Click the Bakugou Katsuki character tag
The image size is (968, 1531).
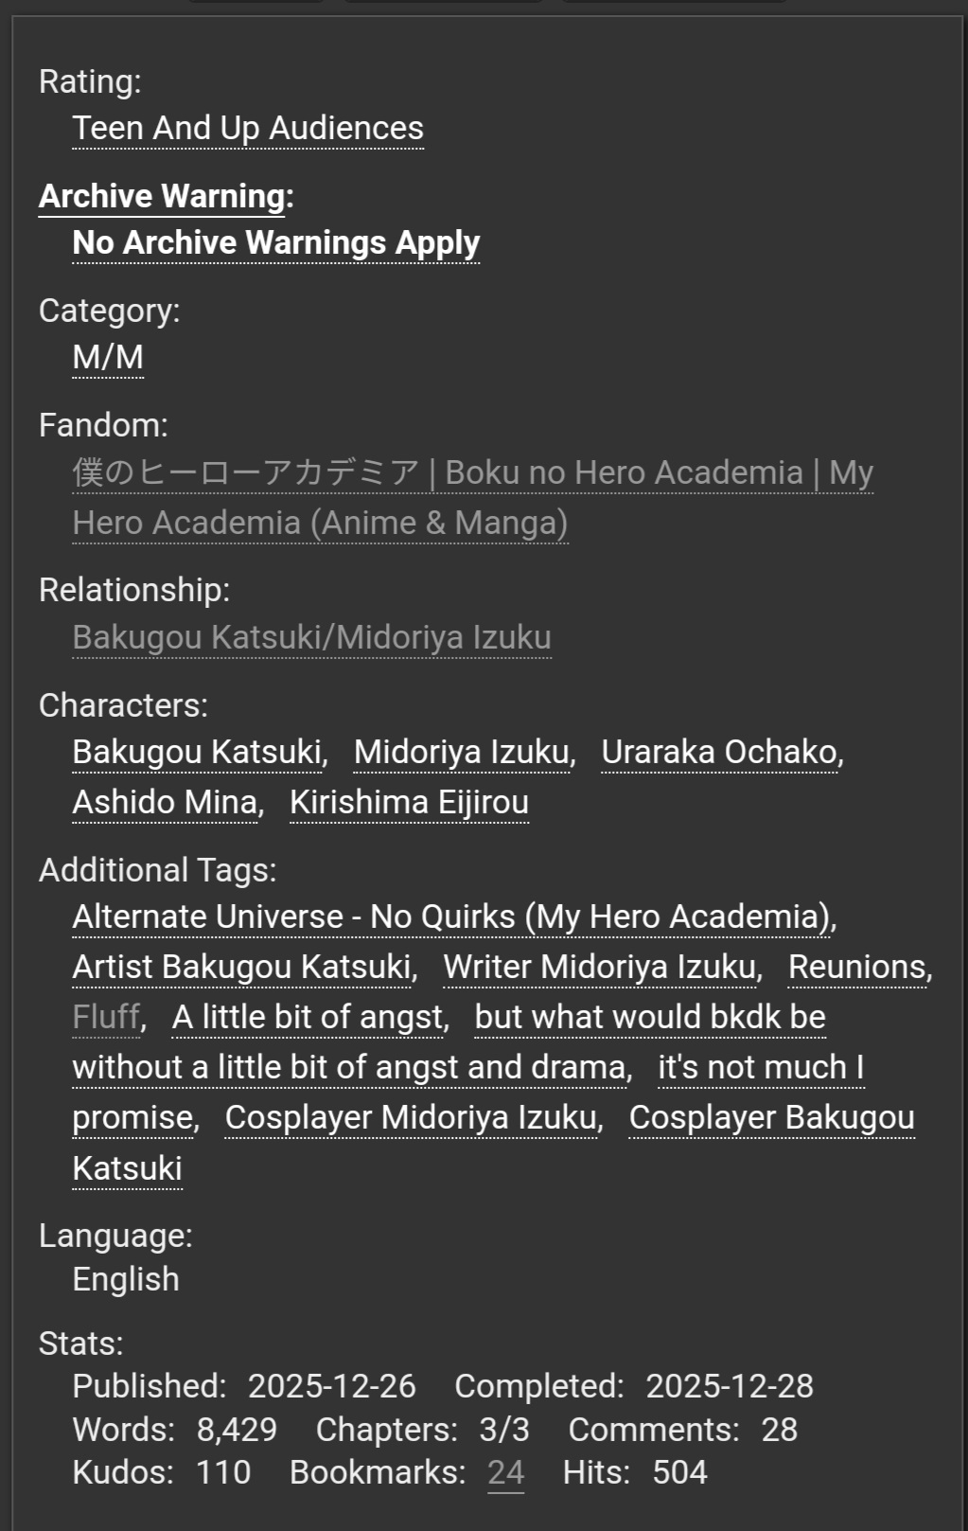click(x=198, y=752)
